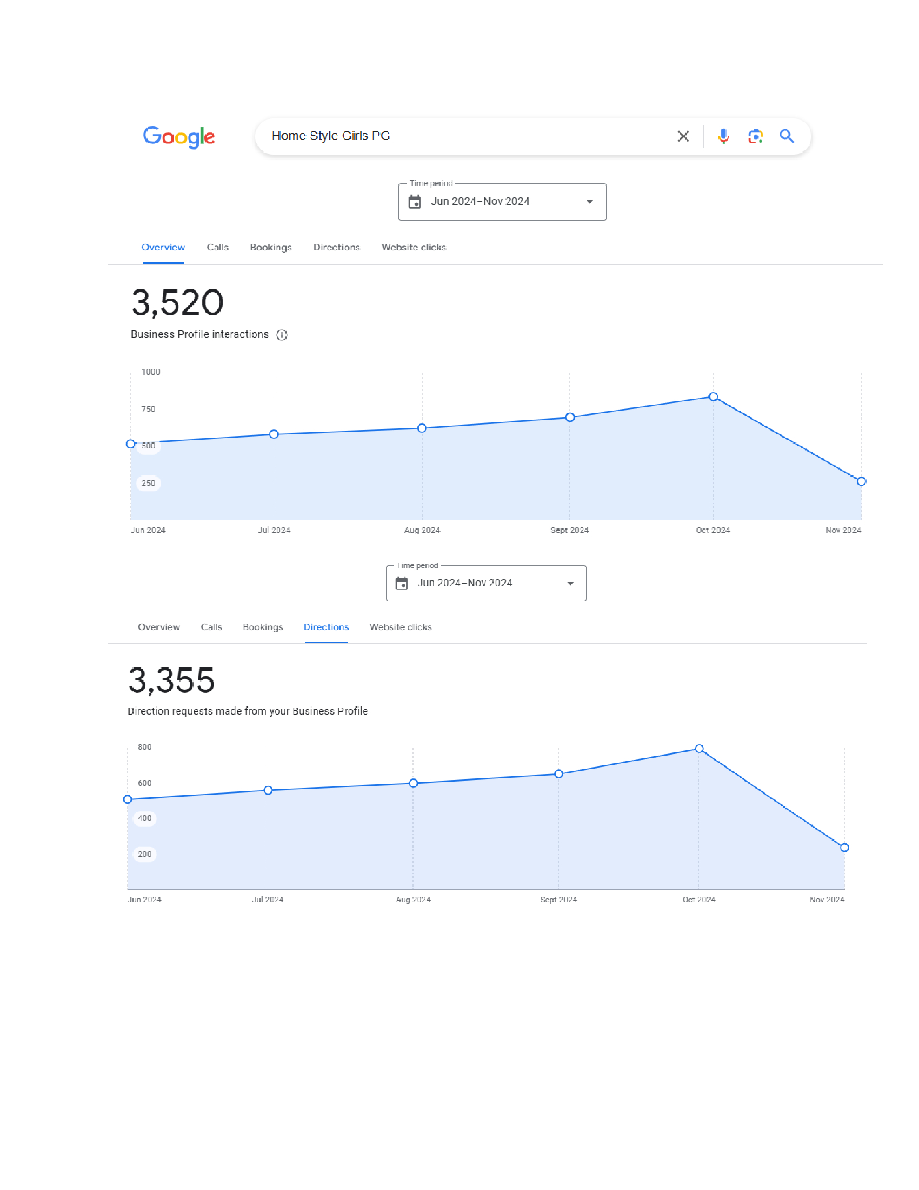
Task: Switch to Calls tab in upper panel
Action: coord(217,247)
